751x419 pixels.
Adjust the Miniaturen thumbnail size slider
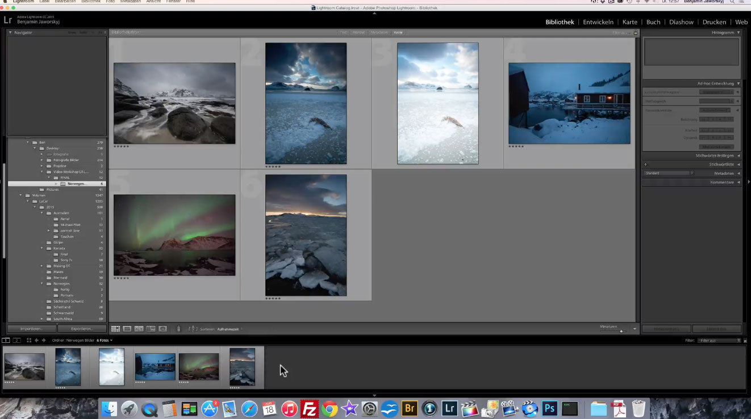(621, 330)
